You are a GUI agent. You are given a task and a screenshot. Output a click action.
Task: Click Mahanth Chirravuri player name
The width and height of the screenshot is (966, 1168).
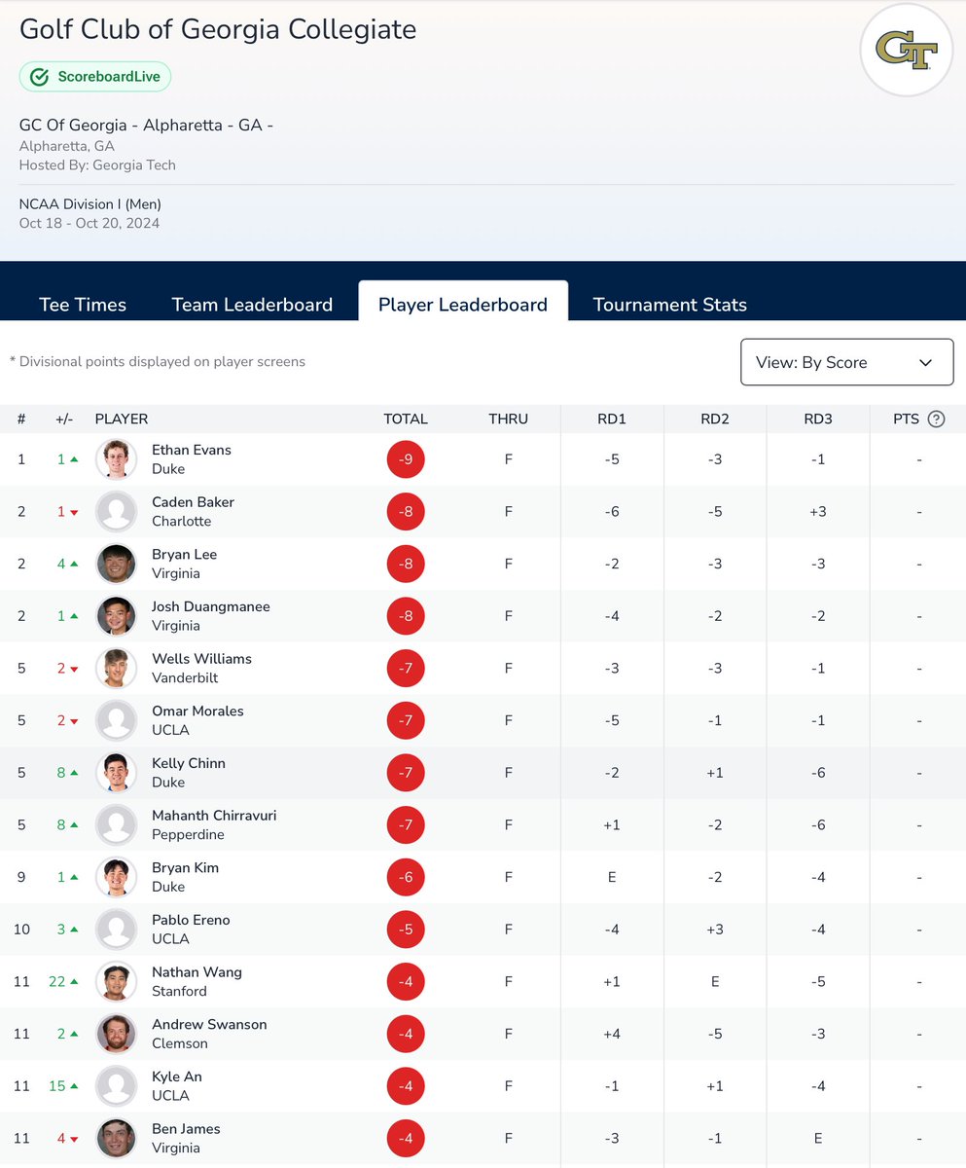(x=214, y=816)
